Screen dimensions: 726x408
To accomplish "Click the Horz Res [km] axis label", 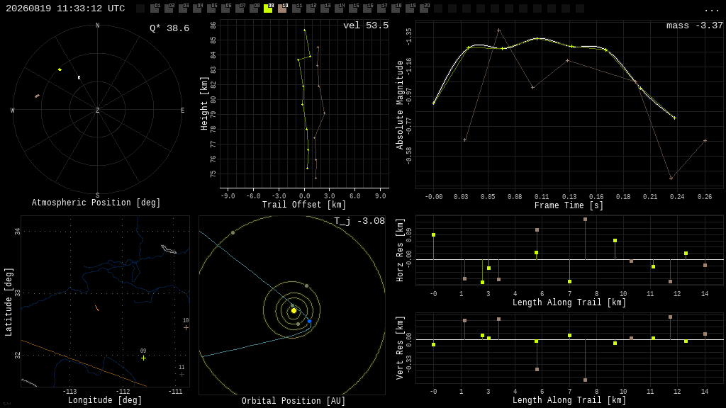I will (x=400, y=250).
